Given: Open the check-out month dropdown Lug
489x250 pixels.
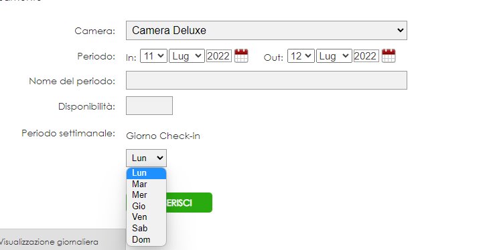Looking at the screenshot, I should pyautogui.click(x=334, y=56).
